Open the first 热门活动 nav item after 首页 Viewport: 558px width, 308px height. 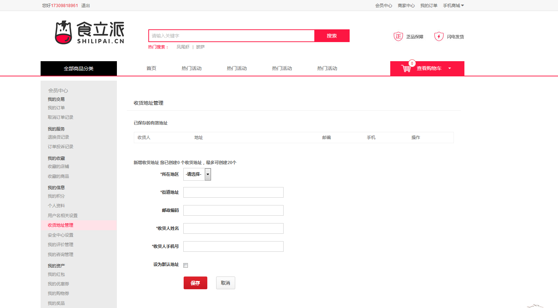pyautogui.click(x=192, y=68)
